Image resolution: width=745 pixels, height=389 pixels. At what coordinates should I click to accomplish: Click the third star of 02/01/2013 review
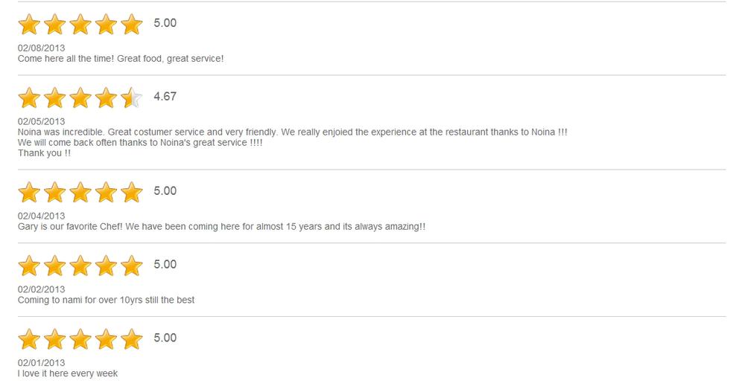tap(80, 339)
